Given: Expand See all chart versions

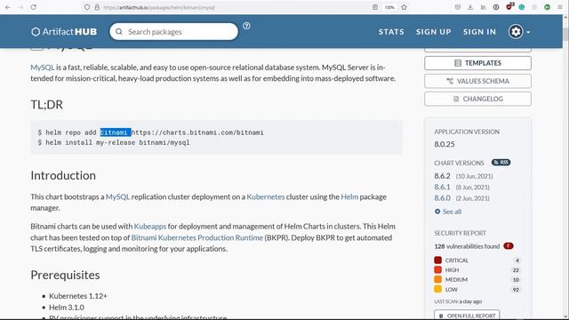Looking at the screenshot, I should click(448, 212).
